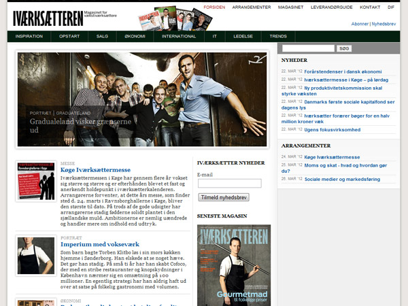The height and width of the screenshot is (306, 408).
Task: Click the 'Tilmeld nyhedsbrev' button
Action: (224, 197)
